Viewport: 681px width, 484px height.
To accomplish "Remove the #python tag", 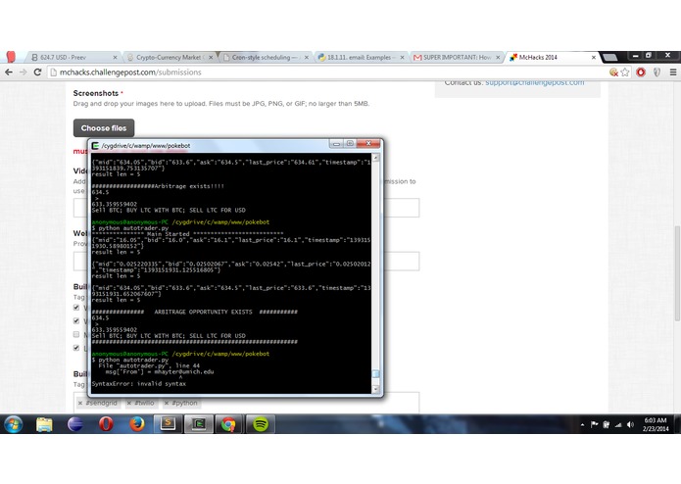I will (167, 403).
